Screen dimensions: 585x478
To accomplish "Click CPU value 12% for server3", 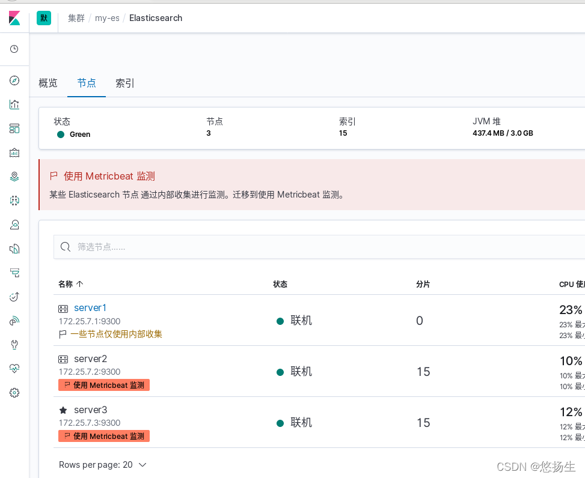I will (x=571, y=412).
